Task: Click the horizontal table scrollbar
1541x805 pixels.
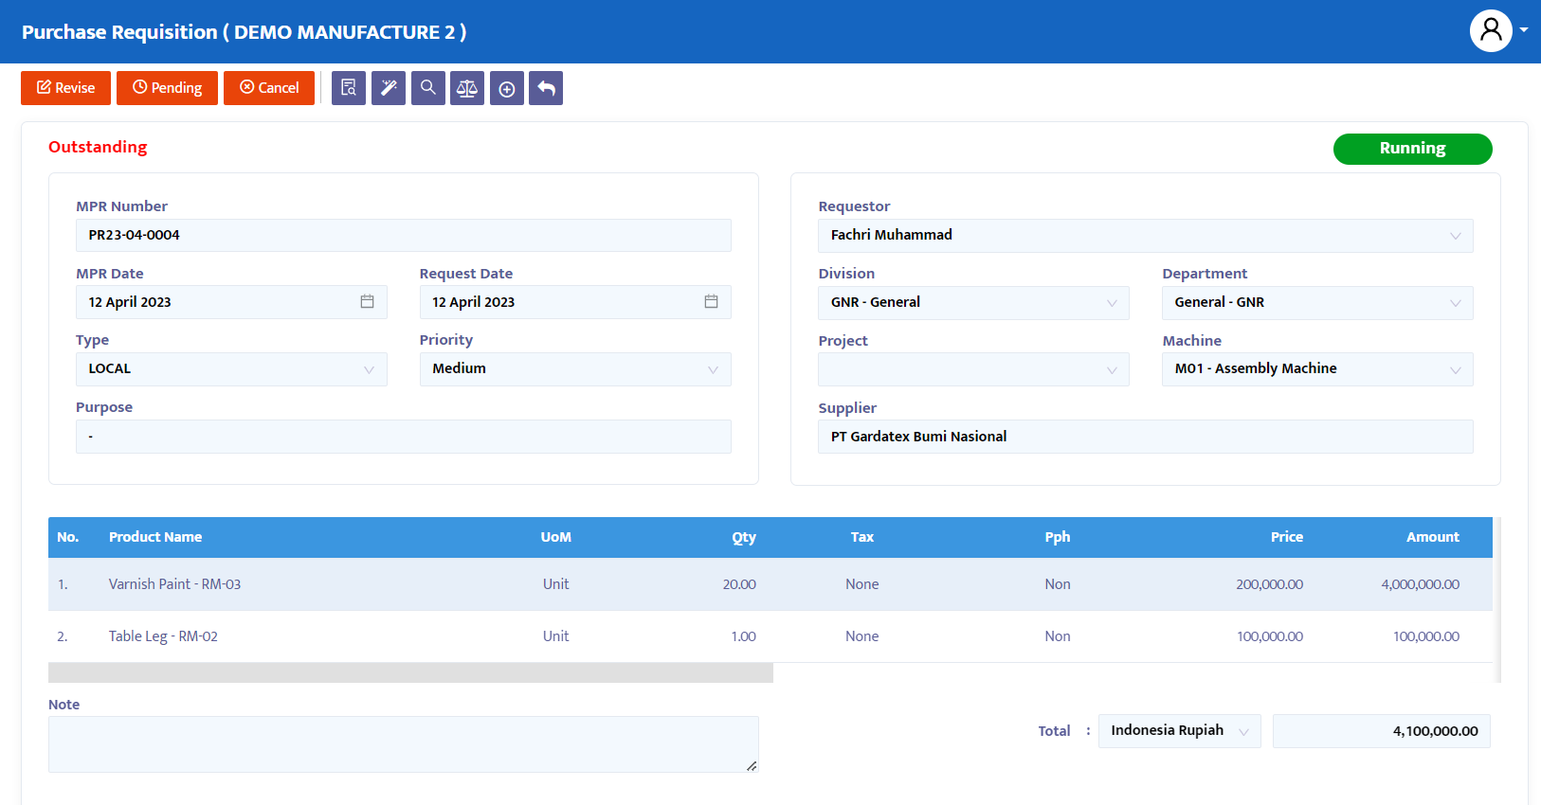Action: [x=410, y=672]
